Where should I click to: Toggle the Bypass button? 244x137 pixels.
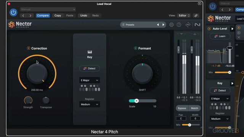coord(182,108)
